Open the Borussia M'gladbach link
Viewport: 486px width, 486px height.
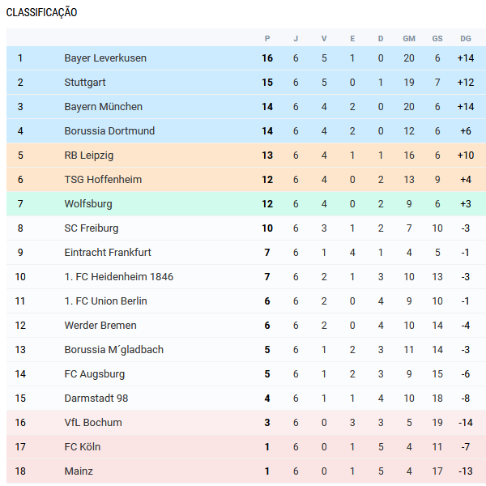click(x=113, y=350)
